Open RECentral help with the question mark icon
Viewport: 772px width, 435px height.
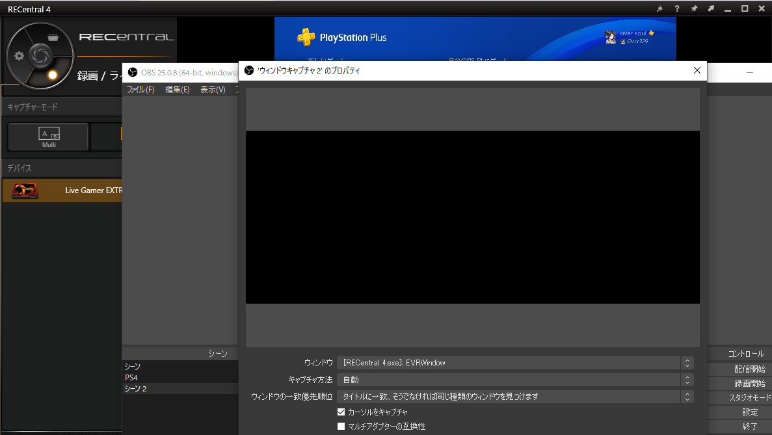point(676,8)
